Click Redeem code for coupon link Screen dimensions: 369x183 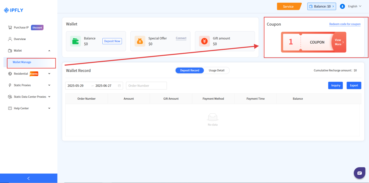click(345, 24)
